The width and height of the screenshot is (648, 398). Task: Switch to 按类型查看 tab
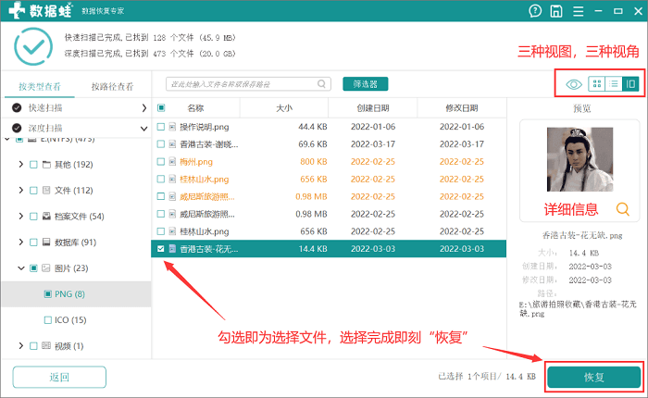point(40,86)
